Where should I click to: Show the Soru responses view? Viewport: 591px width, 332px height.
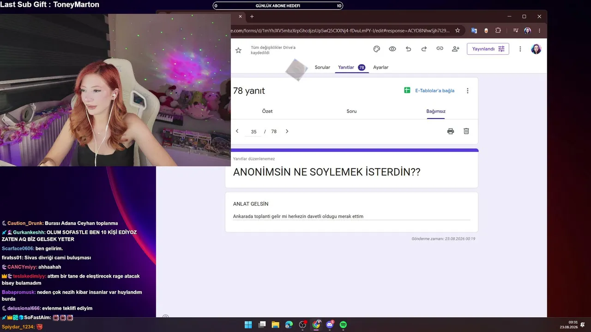[x=351, y=111]
